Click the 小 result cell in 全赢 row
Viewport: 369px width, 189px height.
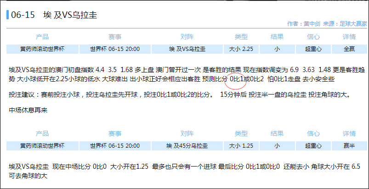277,49
